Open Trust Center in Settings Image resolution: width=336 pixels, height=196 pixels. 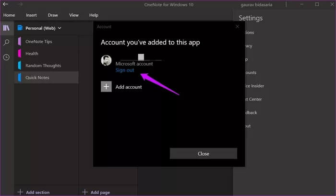(253, 99)
